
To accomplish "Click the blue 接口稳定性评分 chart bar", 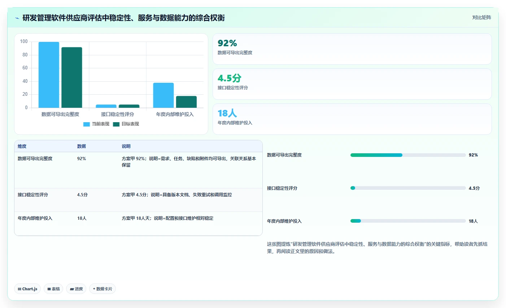I will click(x=106, y=106).
